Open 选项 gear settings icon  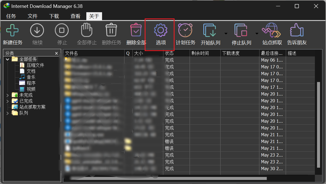(161, 30)
